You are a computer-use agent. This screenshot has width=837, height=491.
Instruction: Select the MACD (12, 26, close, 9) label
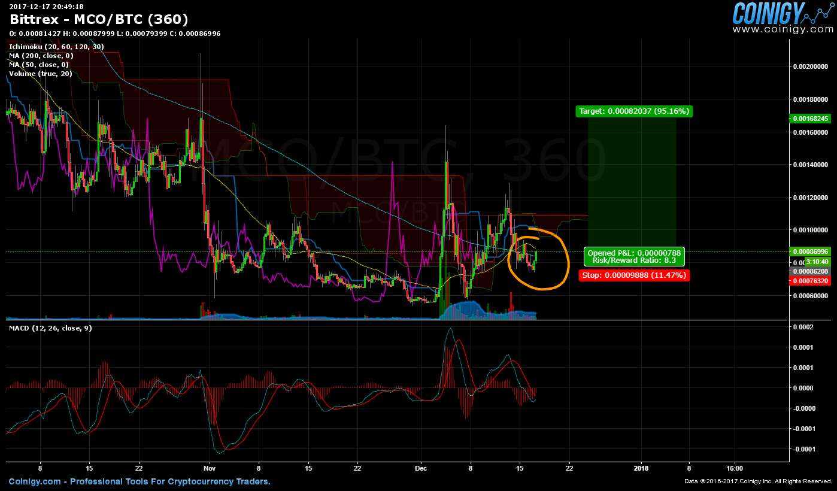click(x=50, y=328)
